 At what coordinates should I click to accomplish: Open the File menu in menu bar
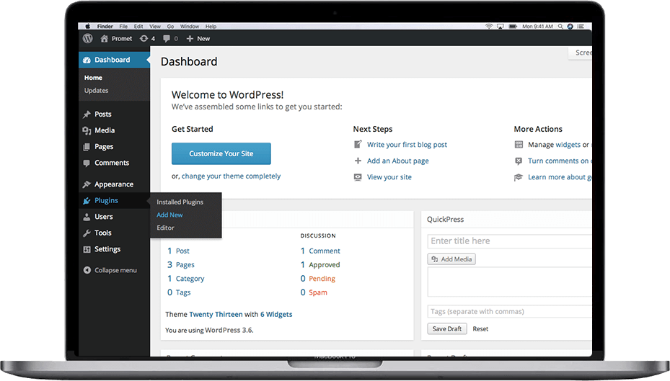pyautogui.click(x=123, y=26)
